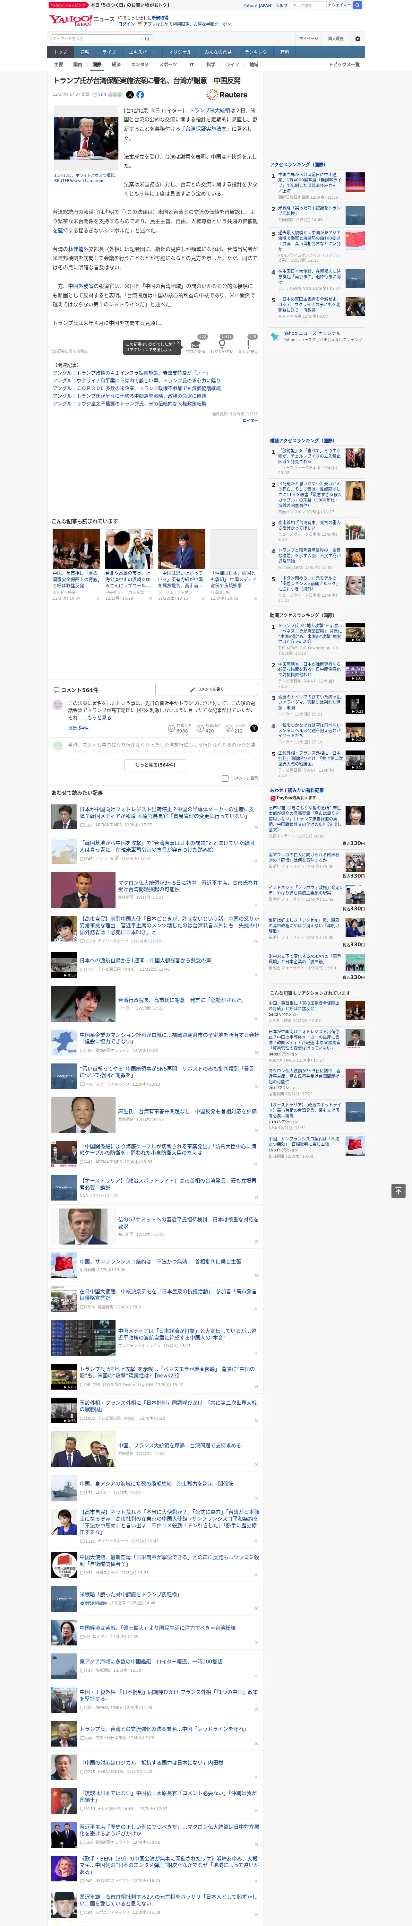The height and width of the screenshot is (1926, 412).
Task: Open recommended card 「中国は思い上がっている」thumbnail
Action: (x=181, y=550)
